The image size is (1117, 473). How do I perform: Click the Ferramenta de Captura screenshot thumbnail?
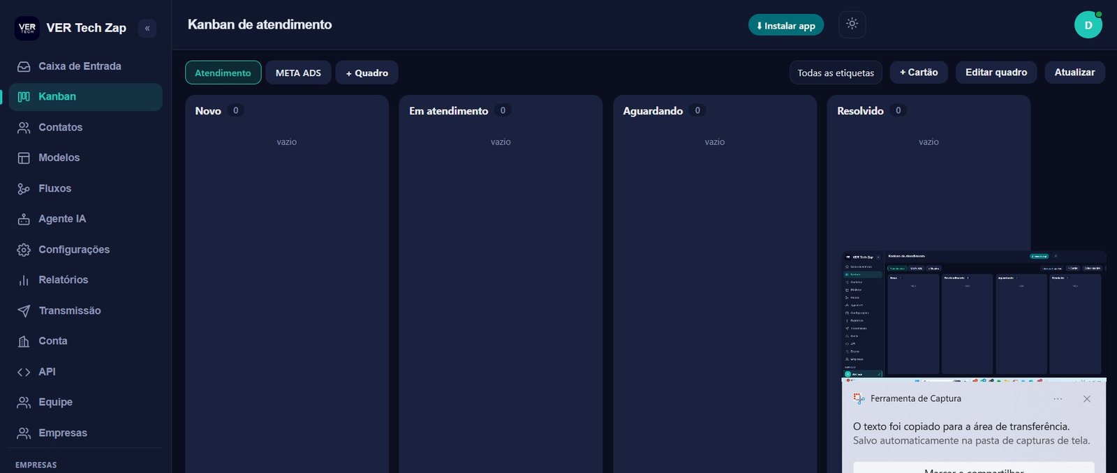[974, 316]
